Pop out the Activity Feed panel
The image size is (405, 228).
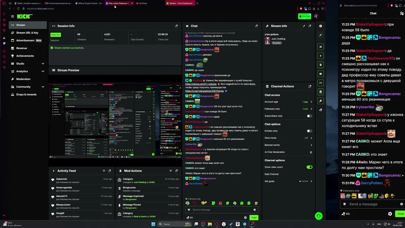click(109, 171)
